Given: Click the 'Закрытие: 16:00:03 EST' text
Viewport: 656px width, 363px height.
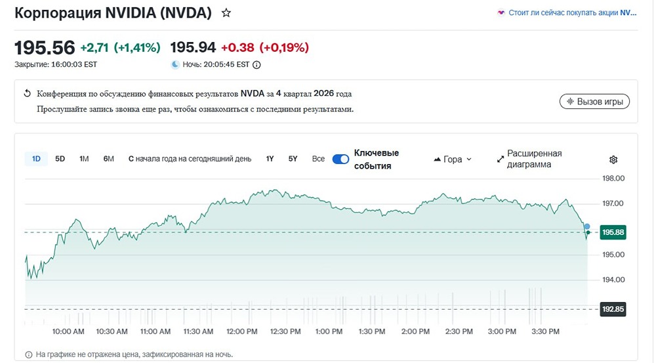Looking at the screenshot, I should pyautogui.click(x=56, y=64).
